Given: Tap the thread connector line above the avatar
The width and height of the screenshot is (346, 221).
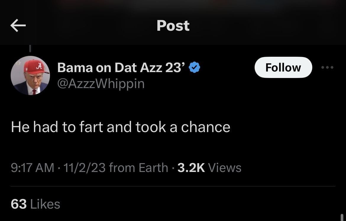Looking at the screenshot, I should pyautogui.click(x=30, y=47).
